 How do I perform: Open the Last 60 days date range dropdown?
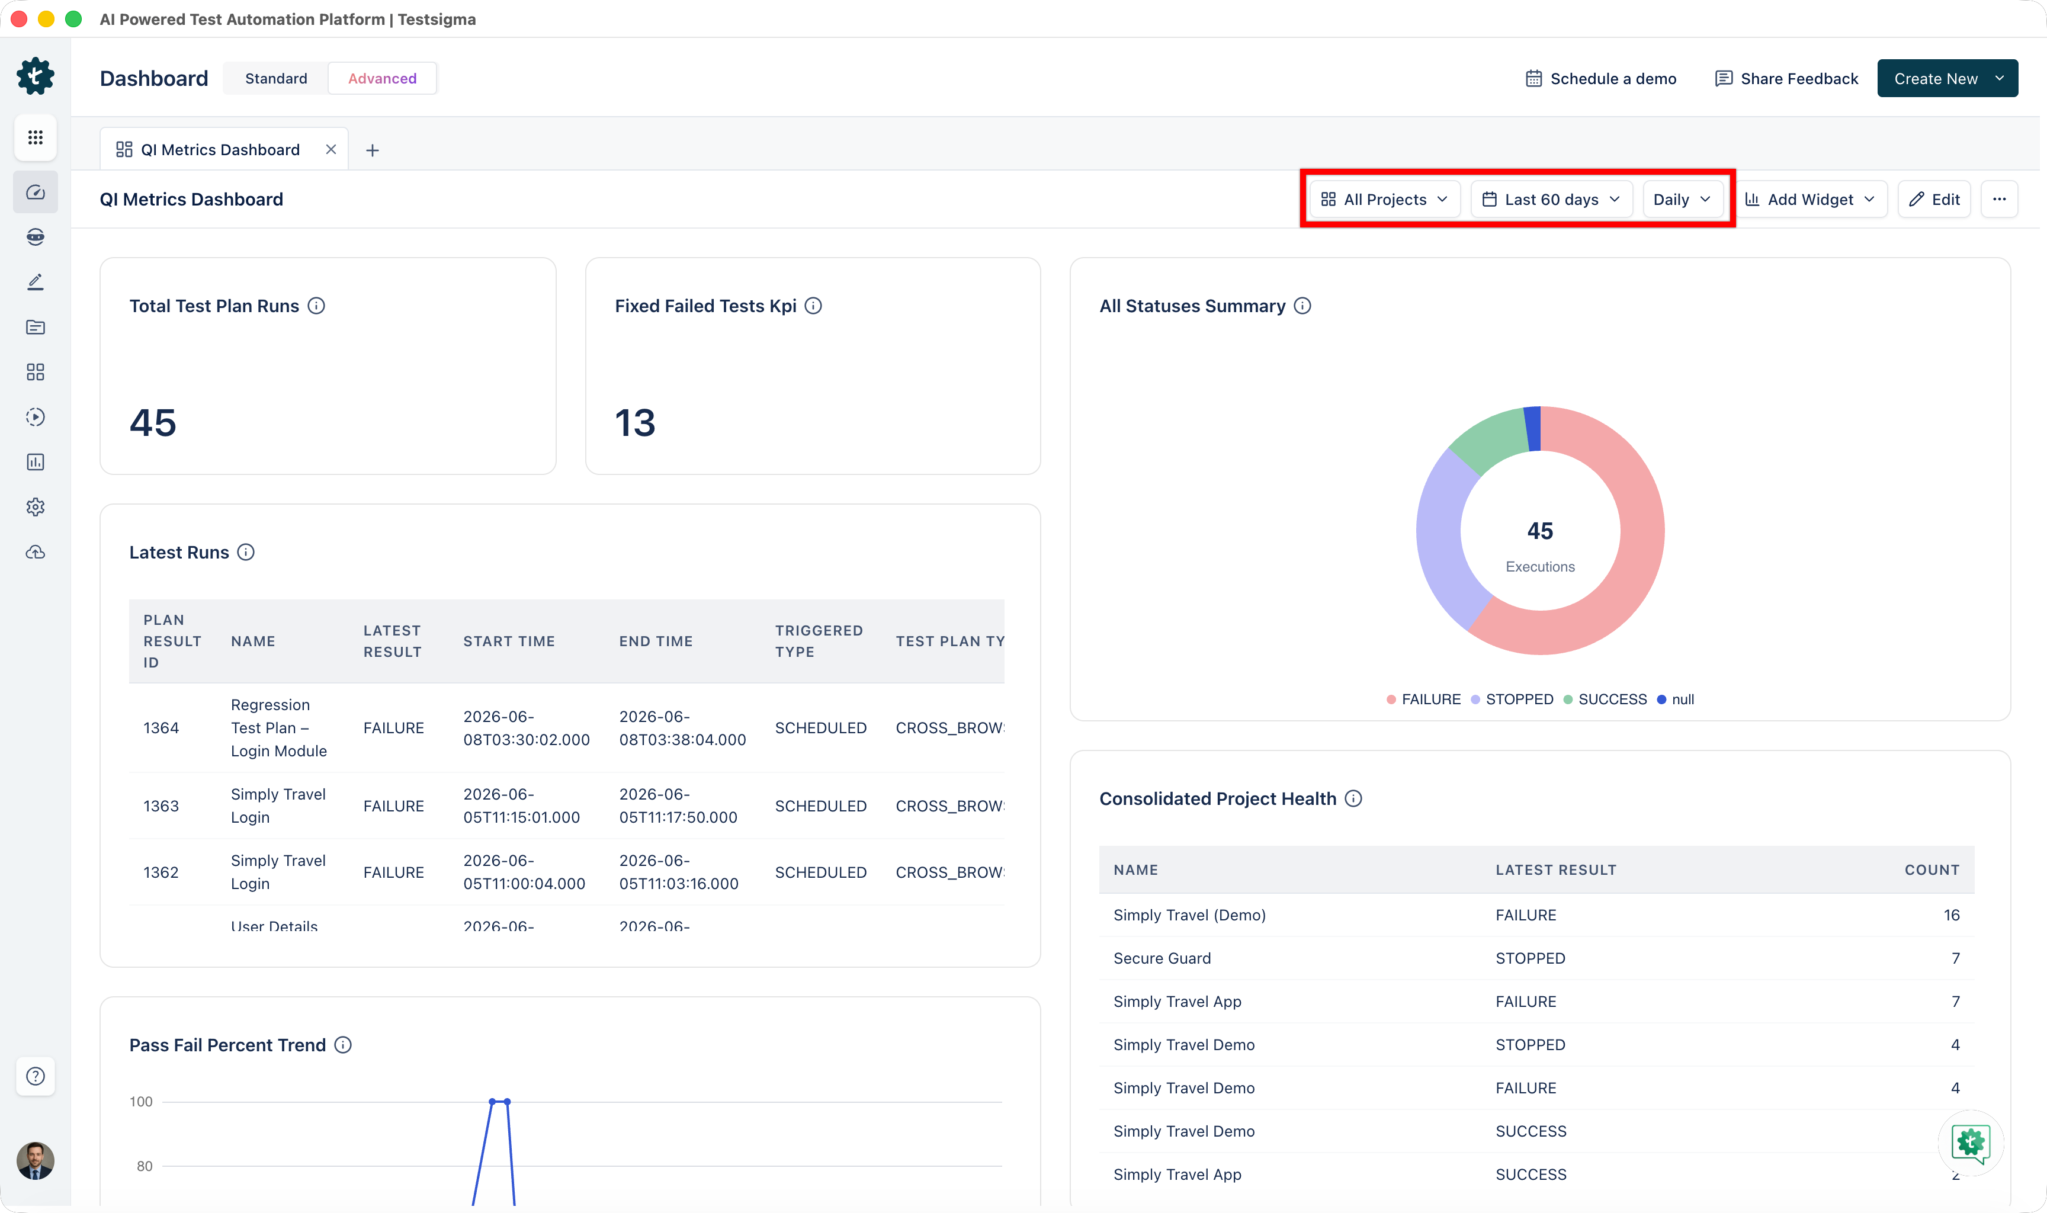coord(1551,200)
